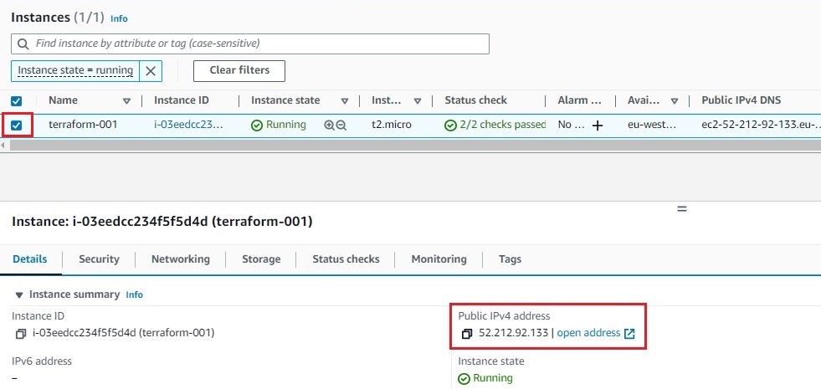Click the Find instance search field

click(250, 44)
